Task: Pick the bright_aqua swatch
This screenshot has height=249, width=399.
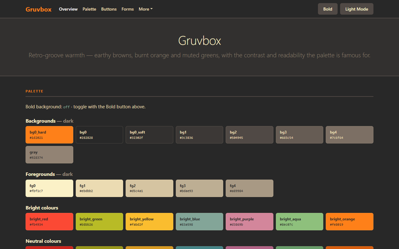Action: point(300,222)
